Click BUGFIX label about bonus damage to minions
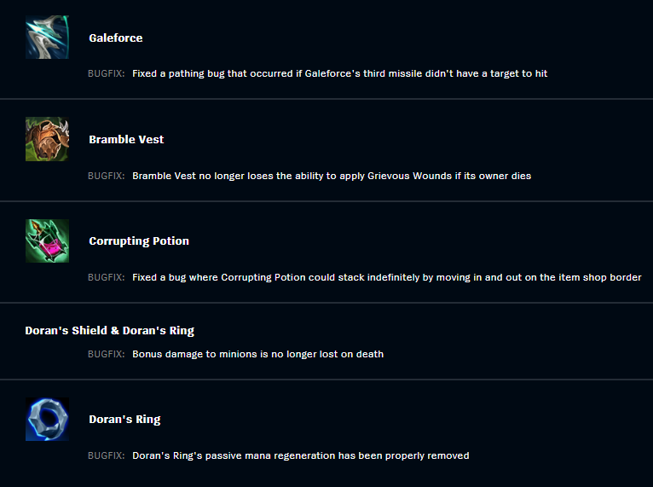This screenshot has width=653, height=487. [x=107, y=354]
